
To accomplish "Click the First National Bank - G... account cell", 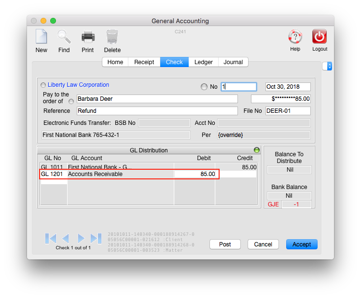I will pos(121,167).
